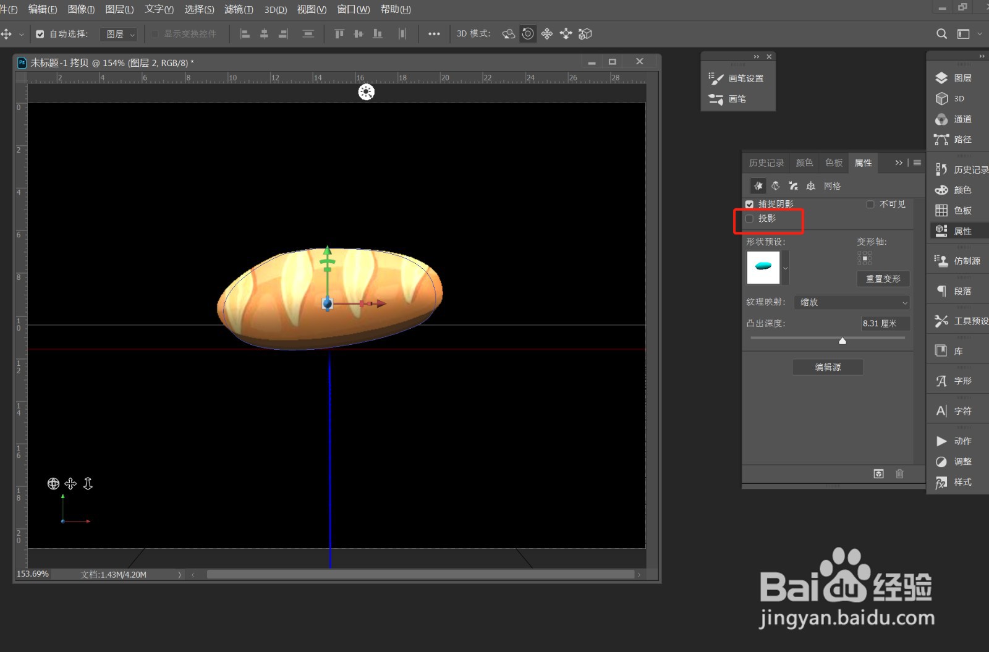The height and width of the screenshot is (652, 989).
Task: Open the 调整 (Adjustments) panel
Action: (x=941, y=462)
